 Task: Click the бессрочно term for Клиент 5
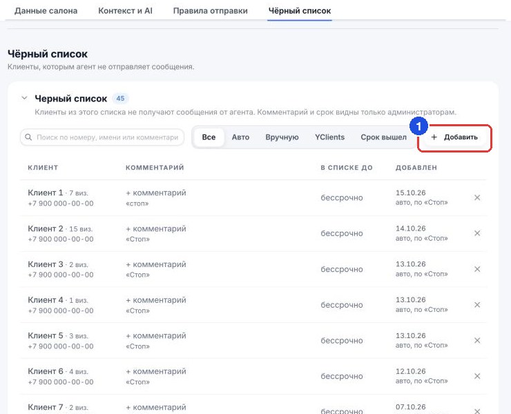coord(342,341)
